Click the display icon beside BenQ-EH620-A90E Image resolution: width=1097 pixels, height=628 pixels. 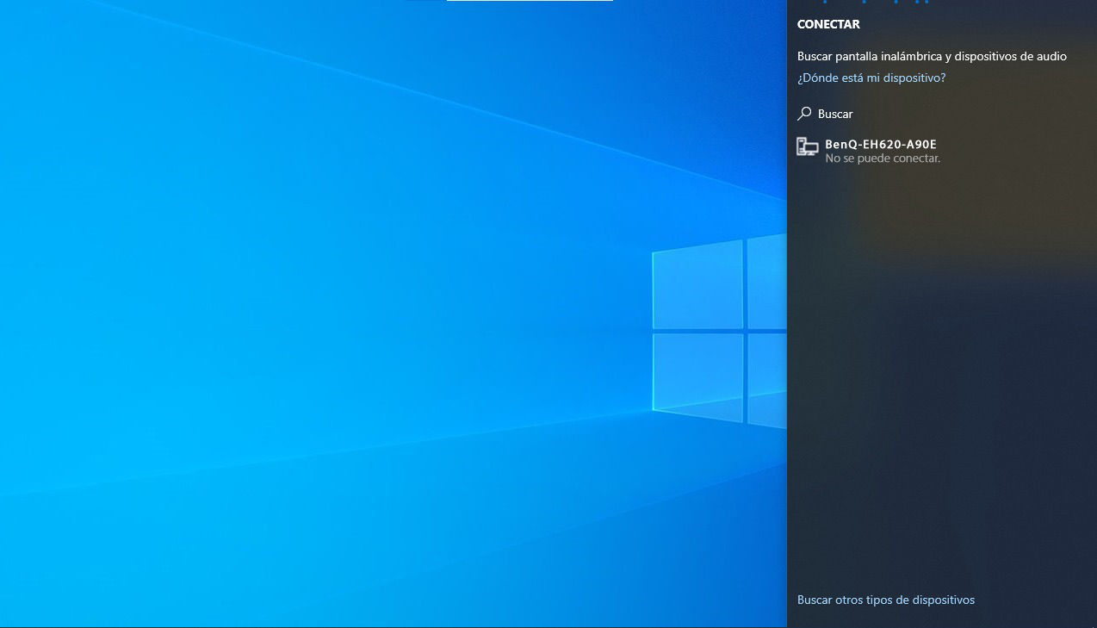click(x=807, y=146)
